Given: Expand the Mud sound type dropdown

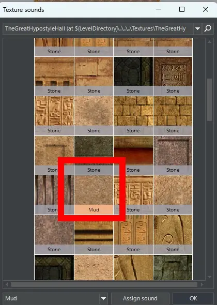Looking at the screenshot, I should tap(103, 298).
